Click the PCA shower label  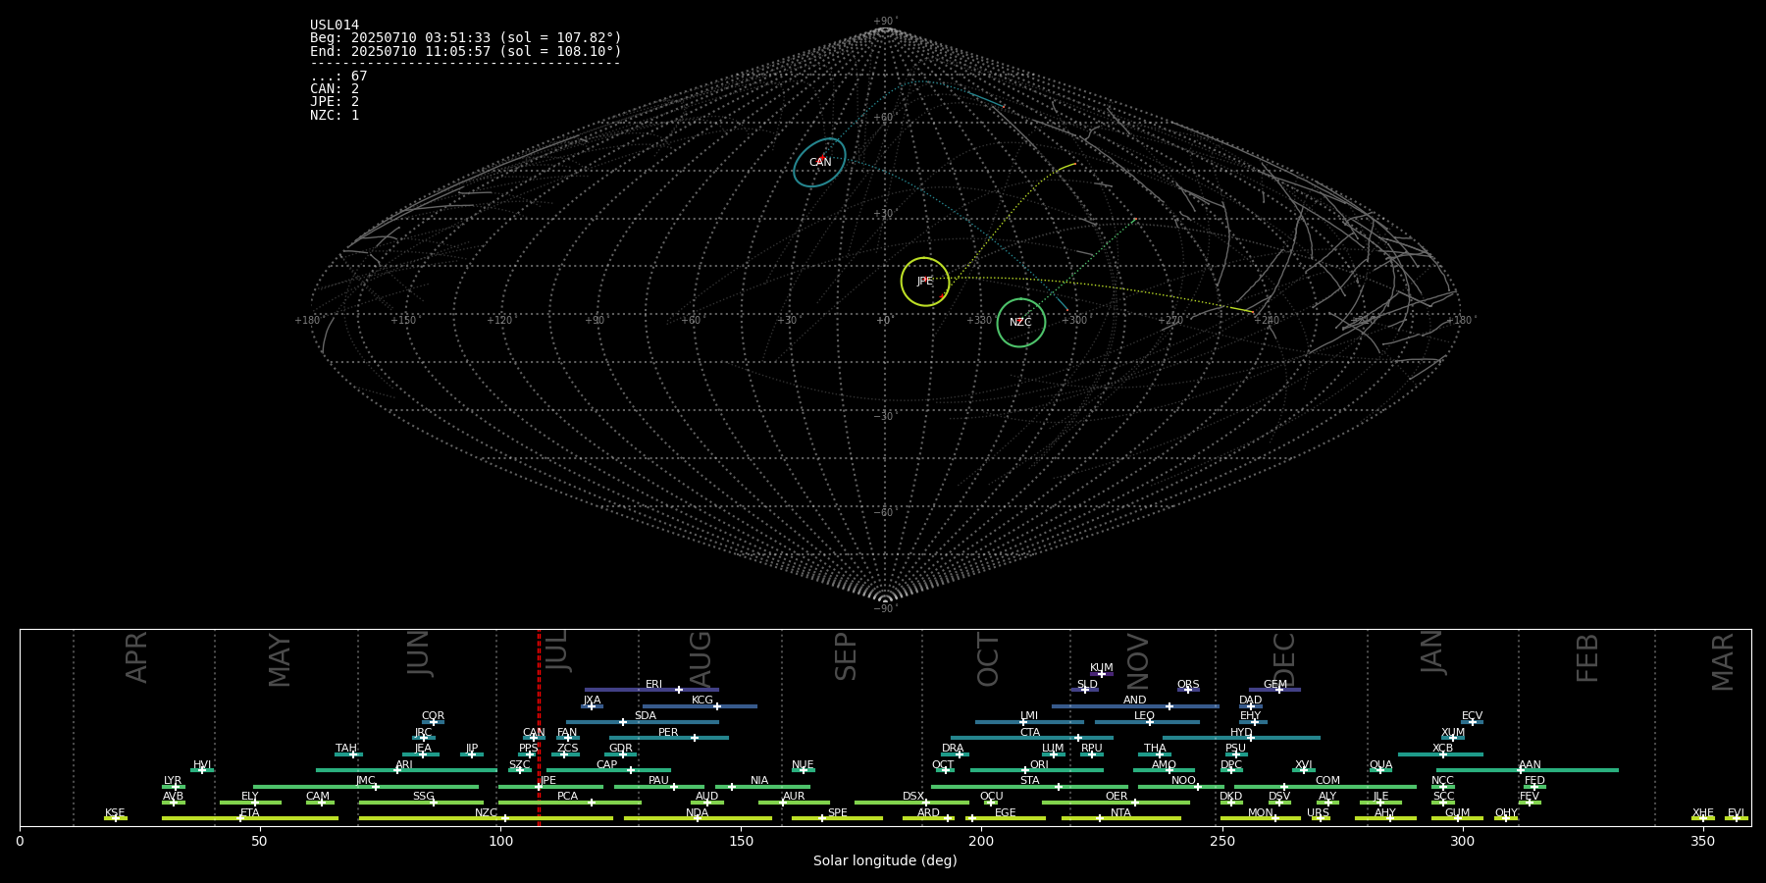pos(567,797)
